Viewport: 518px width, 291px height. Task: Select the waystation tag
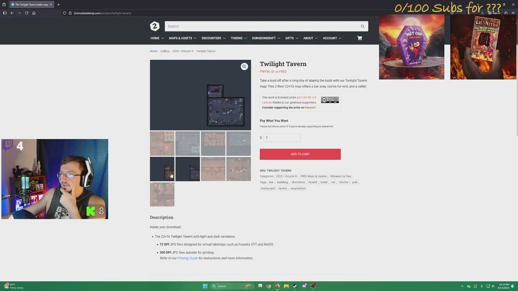[x=298, y=188]
